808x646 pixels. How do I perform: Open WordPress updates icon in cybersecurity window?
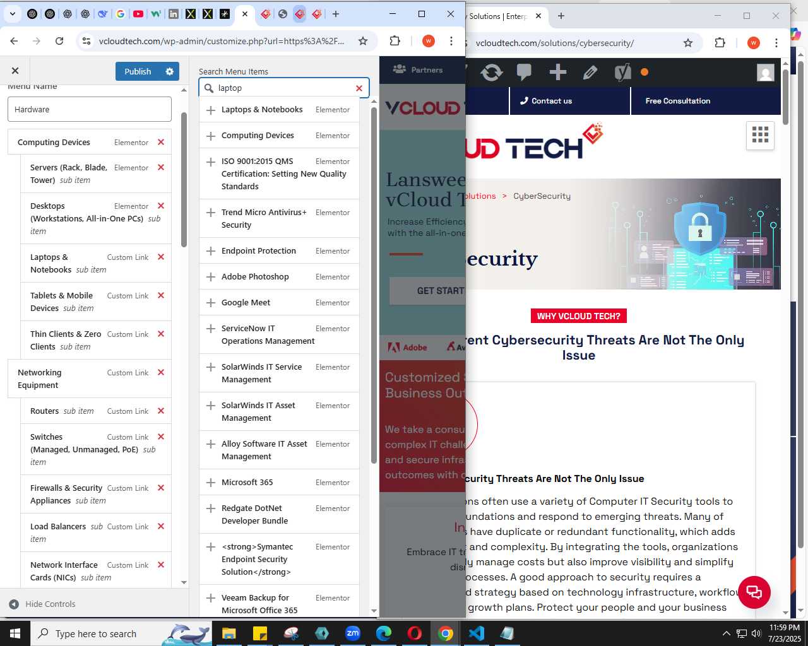point(492,73)
